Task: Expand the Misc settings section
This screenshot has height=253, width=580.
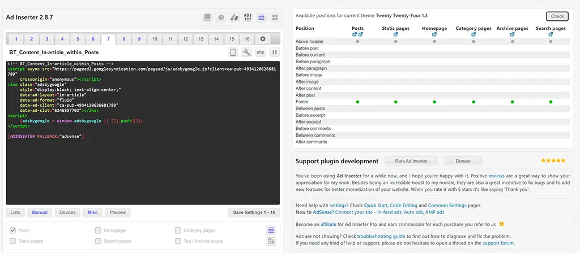Action: pos(92,213)
